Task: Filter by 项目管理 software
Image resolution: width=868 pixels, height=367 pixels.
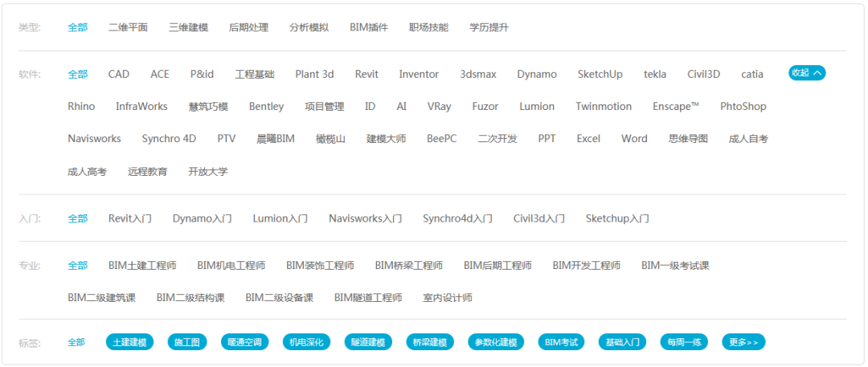Action: pos(325,106)
